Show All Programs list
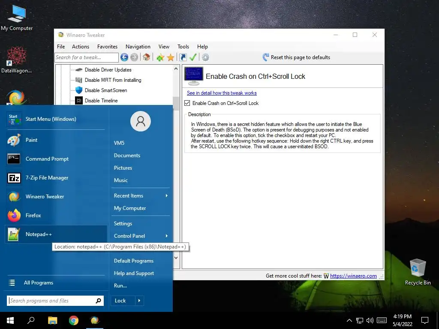439x329 pixels. click(x=56, y=283)
